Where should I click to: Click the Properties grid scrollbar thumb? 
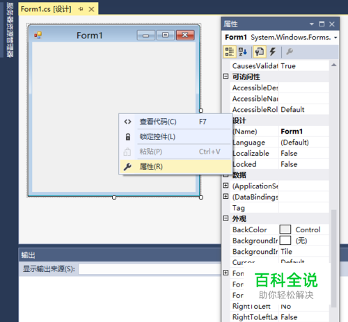coord(333,259)
